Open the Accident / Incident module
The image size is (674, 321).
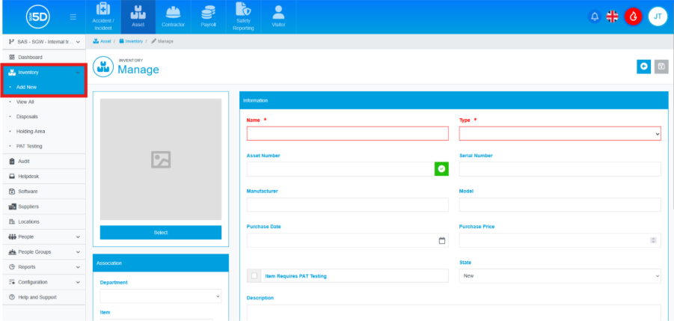point(102,16)
